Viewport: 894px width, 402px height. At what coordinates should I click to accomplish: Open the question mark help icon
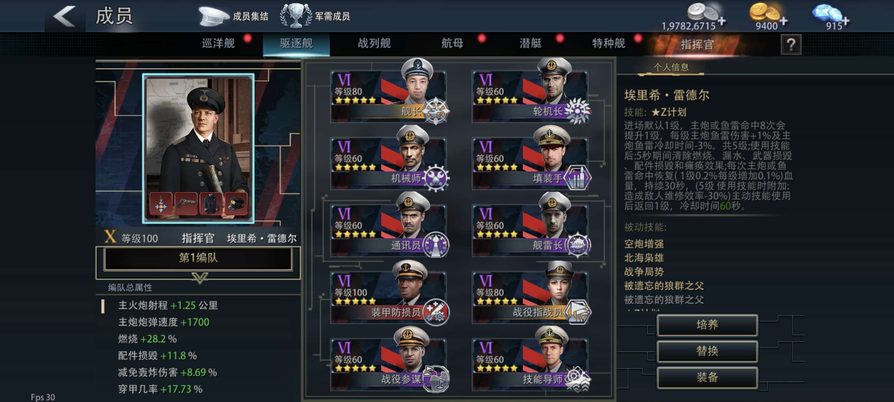791,44
